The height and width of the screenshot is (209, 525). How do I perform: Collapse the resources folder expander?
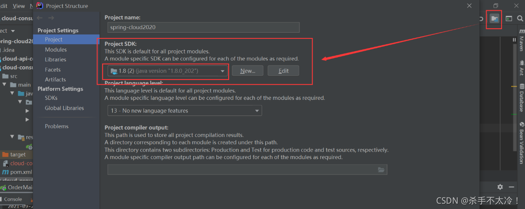[x=12, y=137]
